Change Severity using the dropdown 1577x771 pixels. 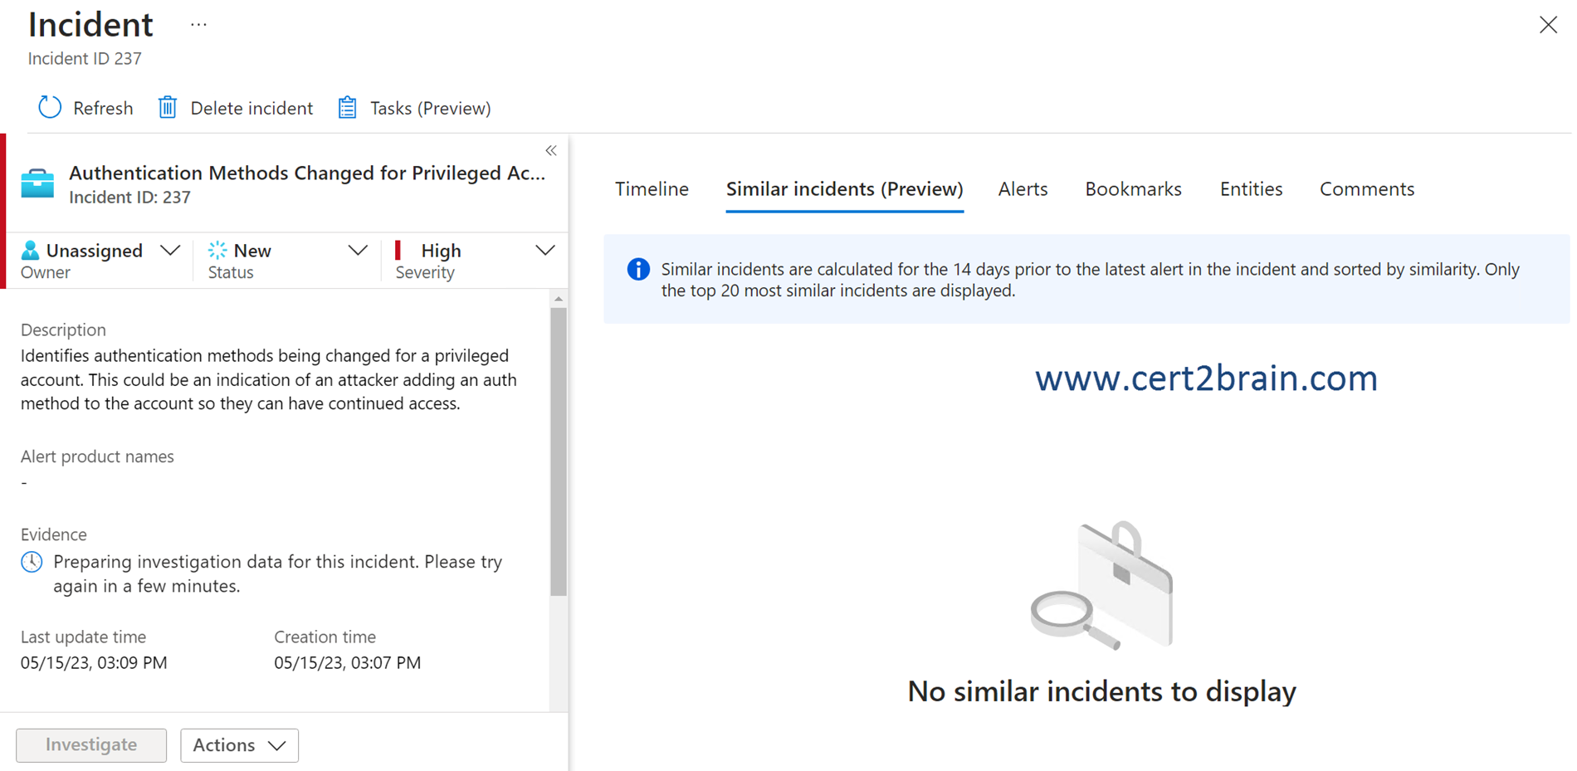pos(545,251)
